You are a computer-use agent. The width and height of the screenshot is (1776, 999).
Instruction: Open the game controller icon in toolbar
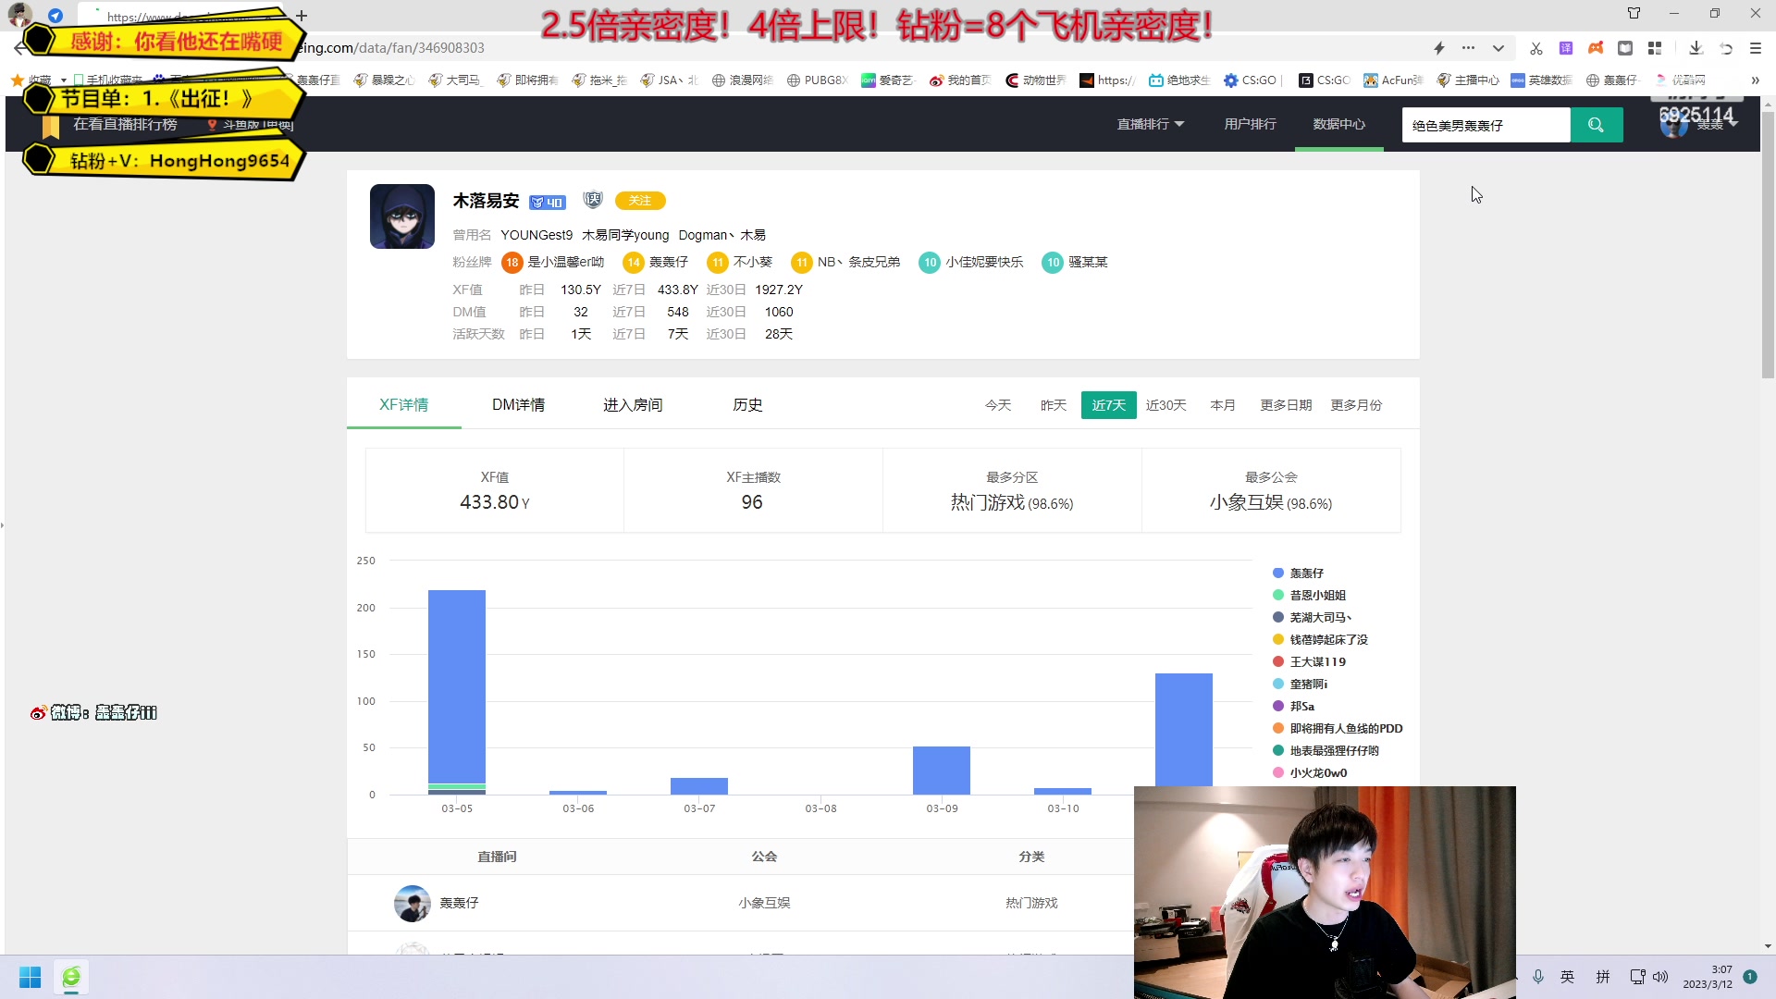tap(1596, 48)
